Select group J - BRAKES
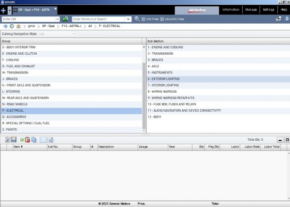This screenshot has width=290, height=207. (72, 79)
